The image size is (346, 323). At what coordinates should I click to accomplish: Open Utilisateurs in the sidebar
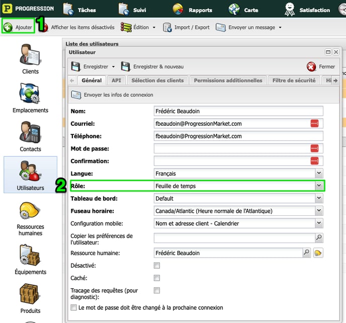tap(30, 175)
